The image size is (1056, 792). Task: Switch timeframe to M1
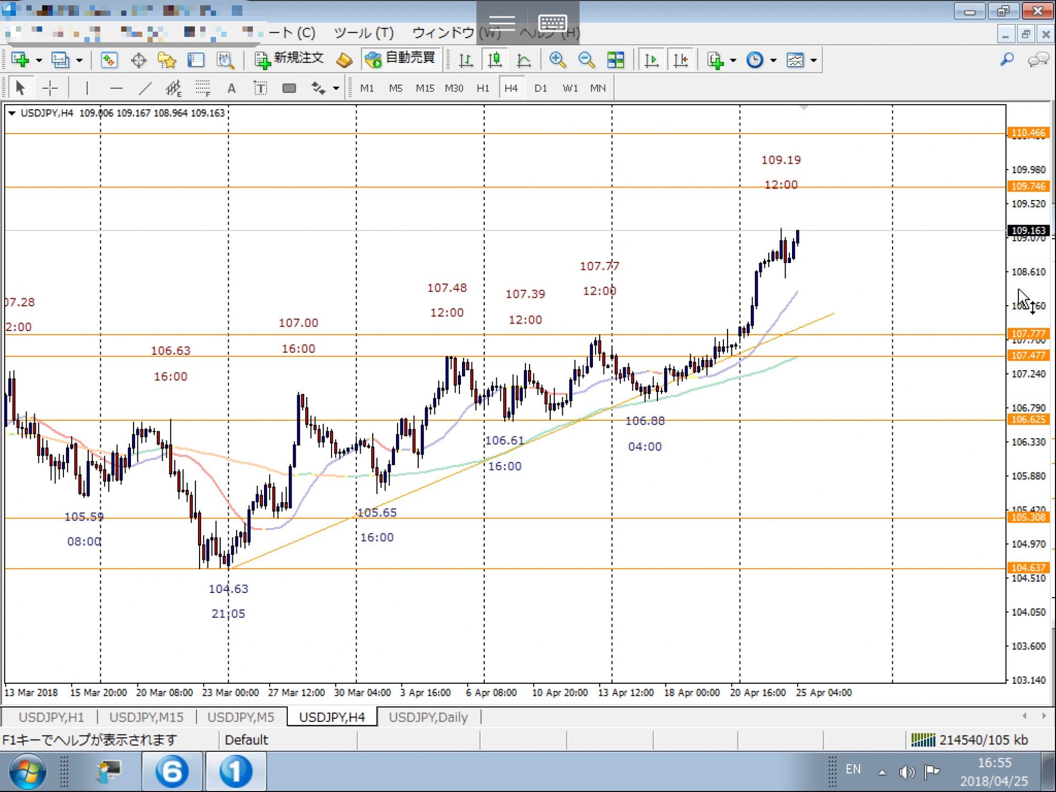click(367, 88)
